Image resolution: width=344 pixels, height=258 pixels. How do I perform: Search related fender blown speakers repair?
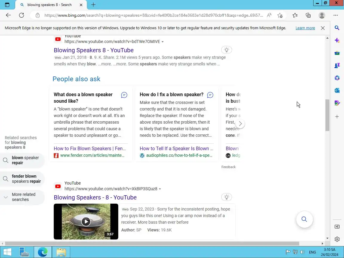[22, 179]
